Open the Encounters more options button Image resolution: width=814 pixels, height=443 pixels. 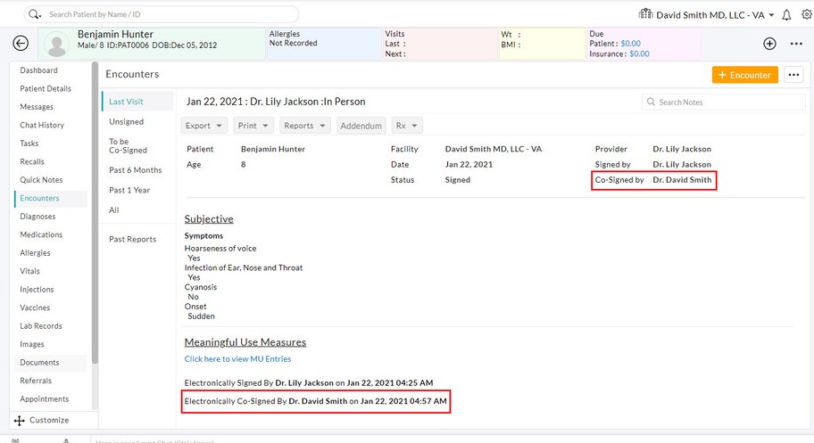(x=793, y=75)
